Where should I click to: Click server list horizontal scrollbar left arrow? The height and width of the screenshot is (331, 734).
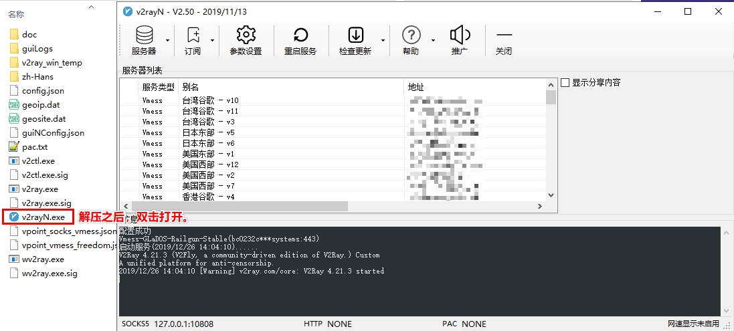tap(125, 206)
